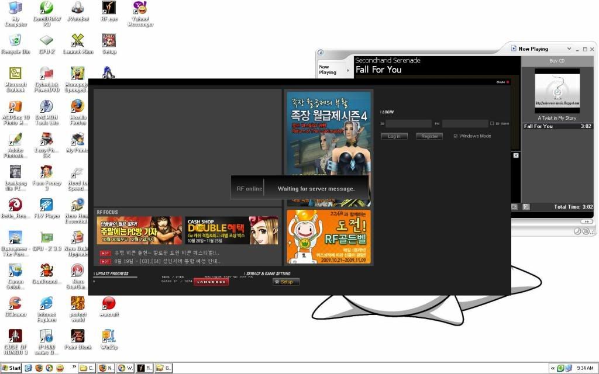Open the Setup button in launcher
599x374 pixels.
click(x=285, y=282)
